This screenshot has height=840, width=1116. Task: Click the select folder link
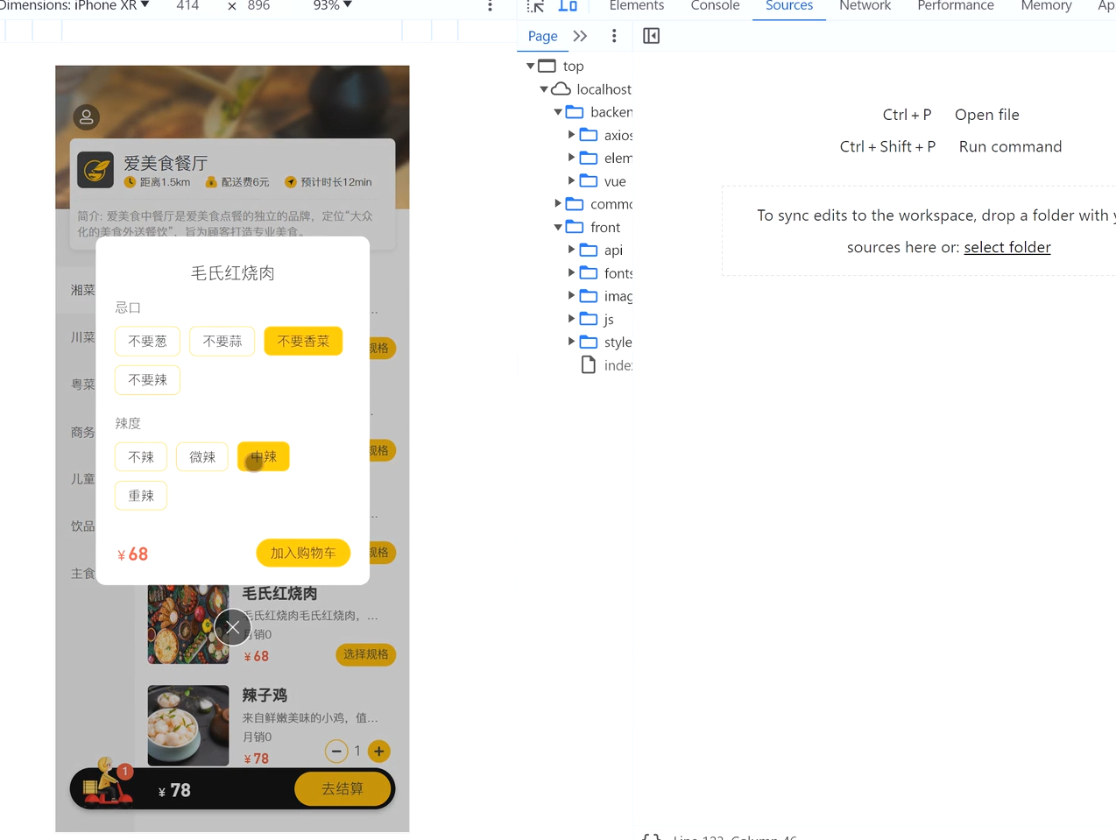pyautogui.click(x=1007, y=247)
